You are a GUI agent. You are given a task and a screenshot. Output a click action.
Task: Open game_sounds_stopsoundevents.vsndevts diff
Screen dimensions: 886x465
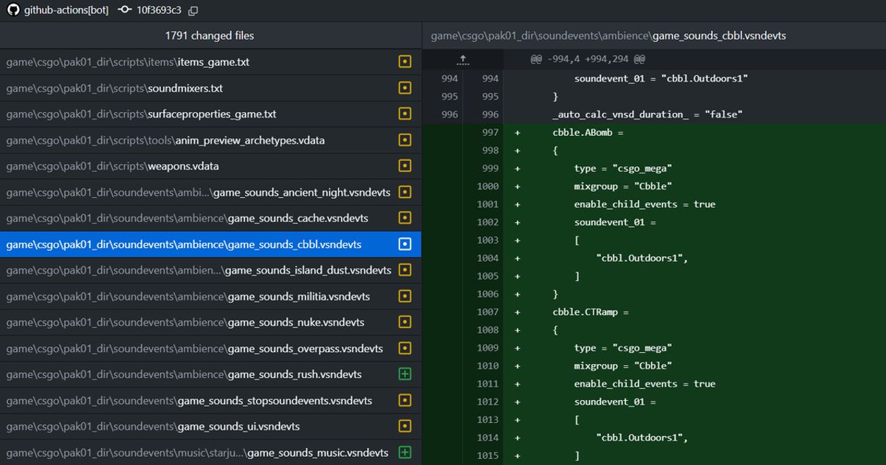point(210,401)
